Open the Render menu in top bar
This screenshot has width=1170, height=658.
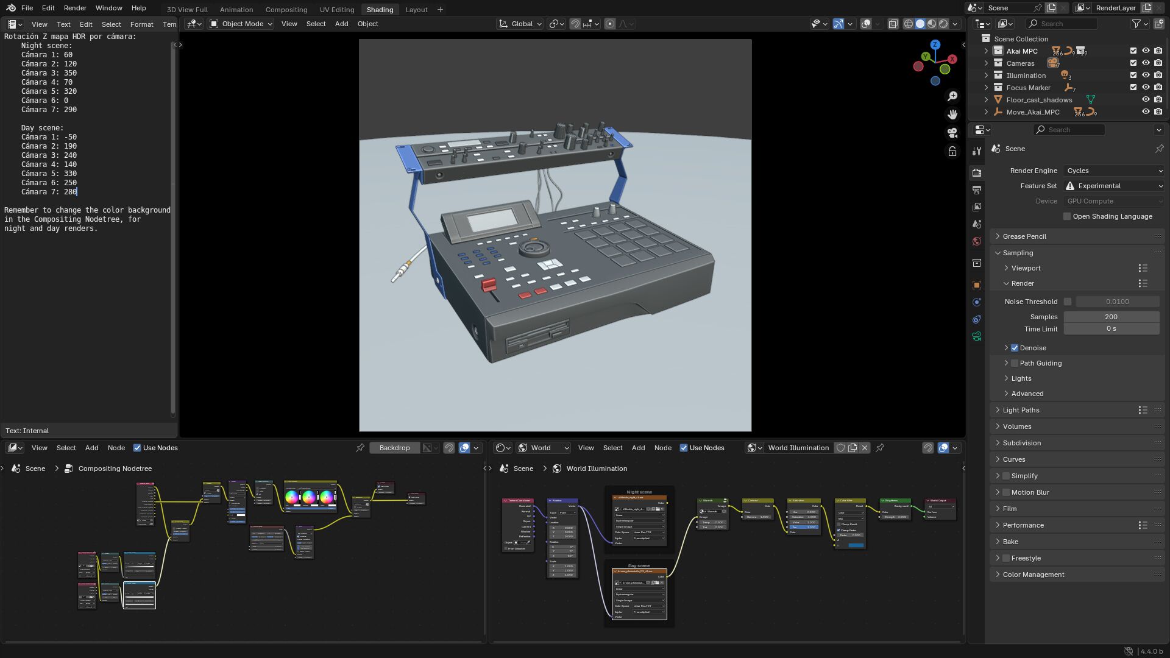tap(75, 8)
